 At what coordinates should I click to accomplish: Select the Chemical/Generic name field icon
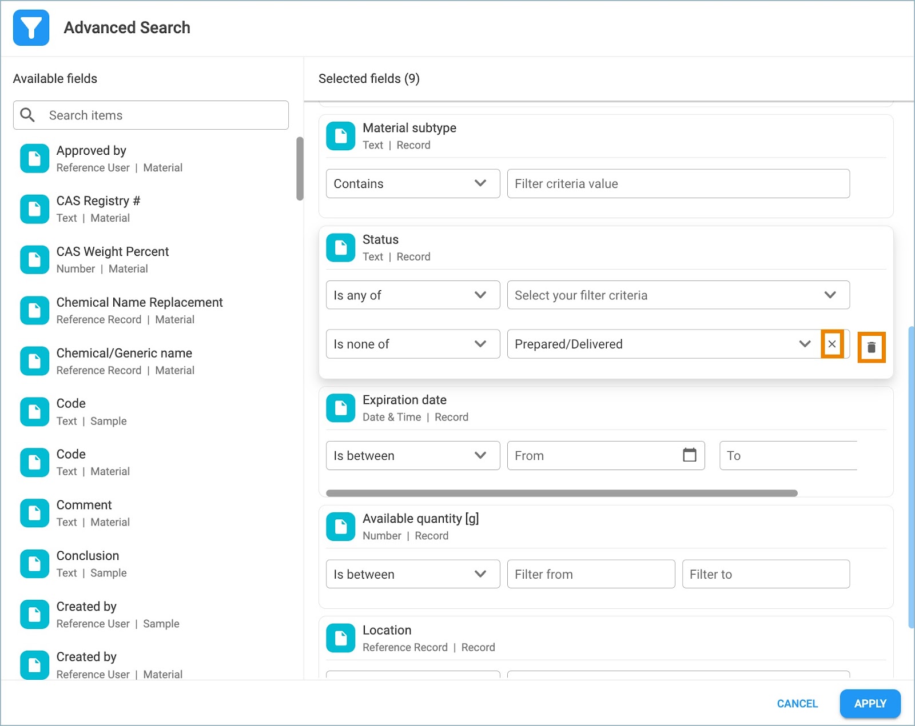point(34,361)
